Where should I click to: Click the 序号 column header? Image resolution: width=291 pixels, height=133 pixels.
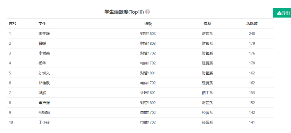[x=13, y=24]
